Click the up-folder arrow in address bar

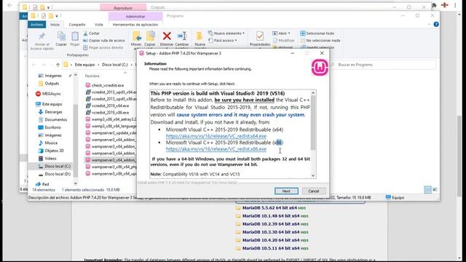tap(58, 65)
